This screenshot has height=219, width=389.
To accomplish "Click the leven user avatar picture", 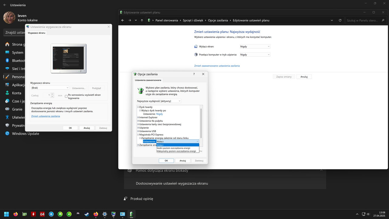I will coord(9,18).
